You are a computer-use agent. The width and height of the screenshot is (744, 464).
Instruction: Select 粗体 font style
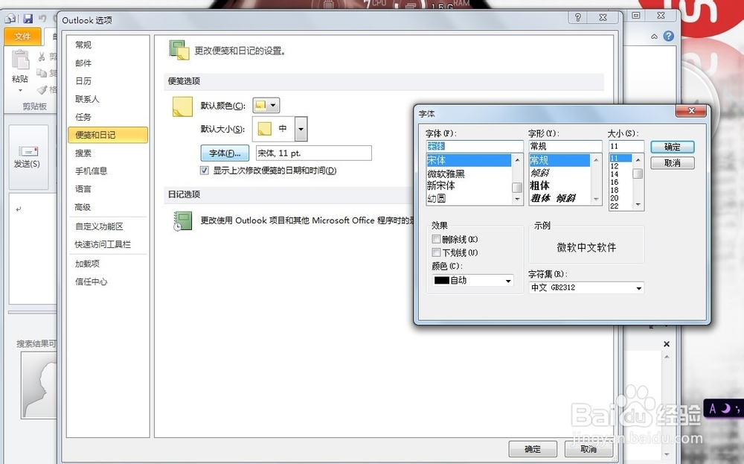560,185
